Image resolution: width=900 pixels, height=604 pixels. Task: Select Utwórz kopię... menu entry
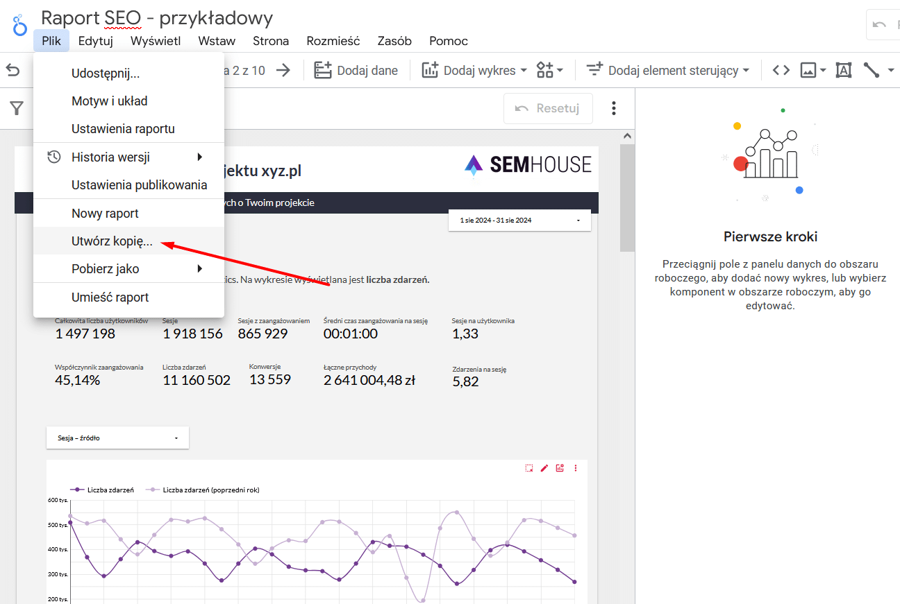[128, 241]
